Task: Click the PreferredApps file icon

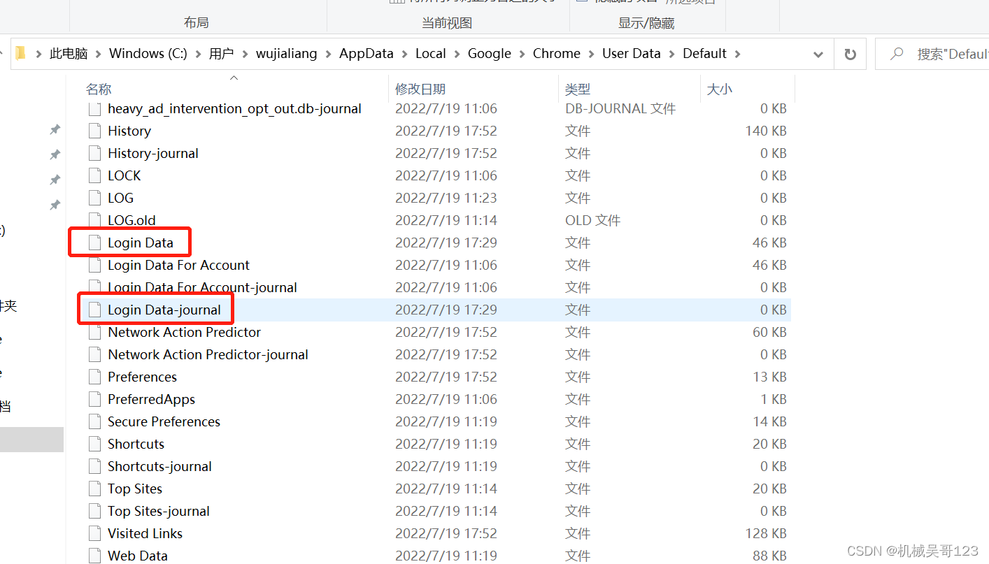Action: [95, 399]
